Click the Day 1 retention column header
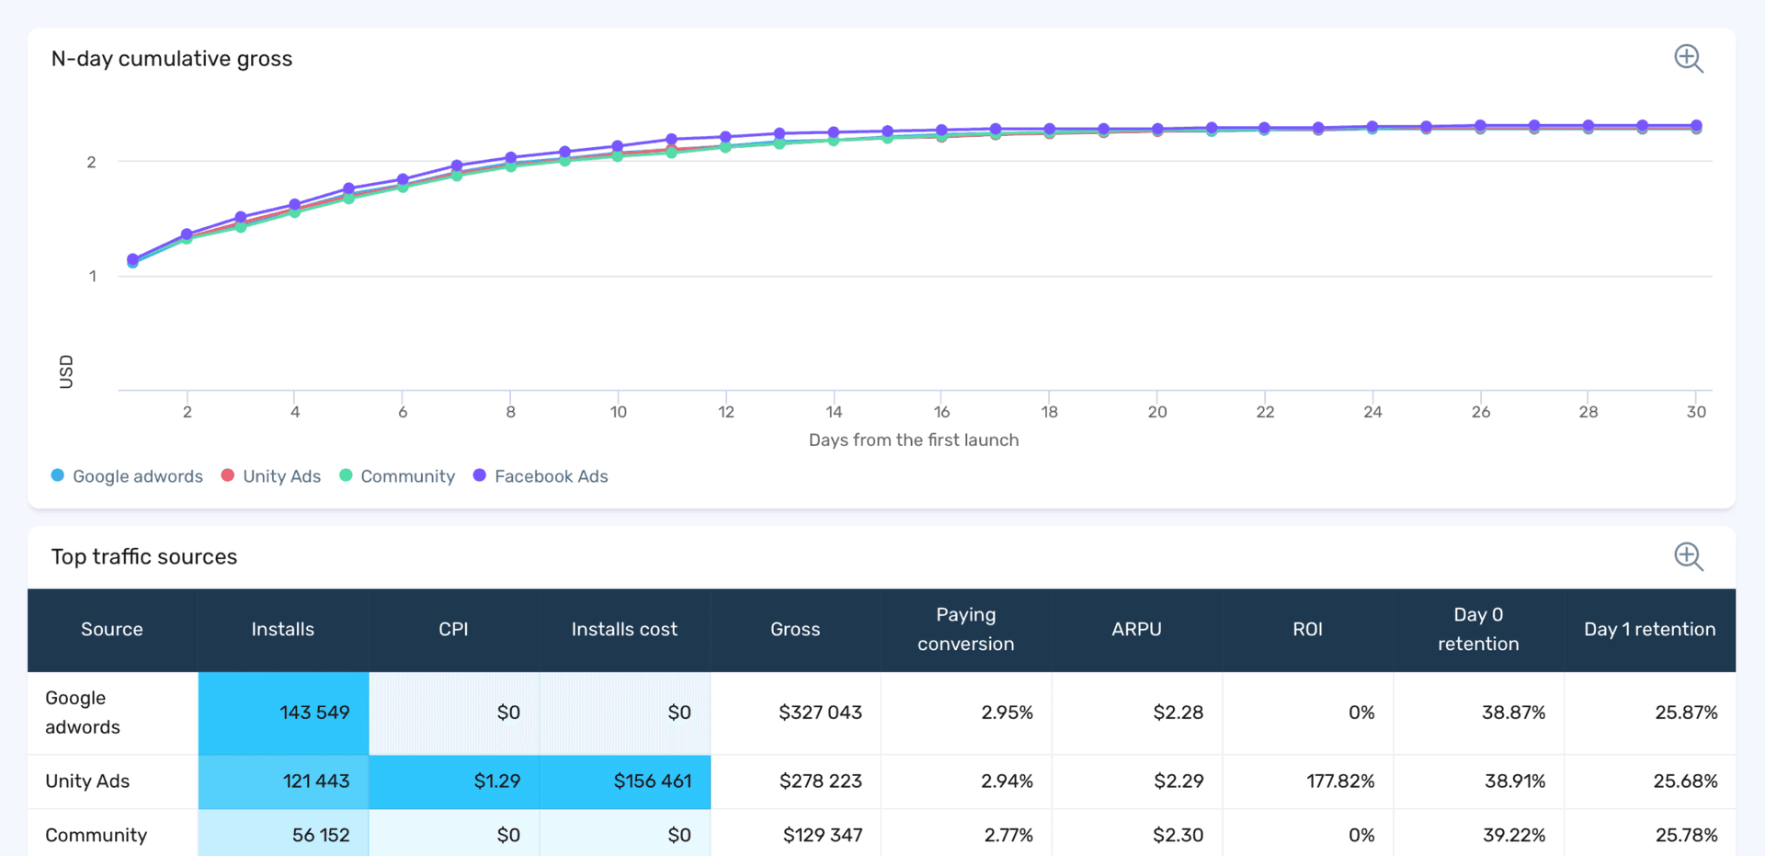Image resolution: width=1765 pixels, height=856 pixels. 1649,630
